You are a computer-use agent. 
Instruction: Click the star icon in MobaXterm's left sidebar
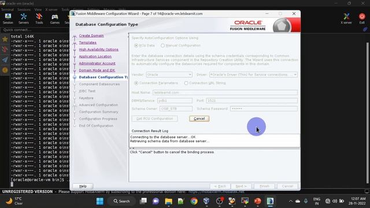pos(5,39)
